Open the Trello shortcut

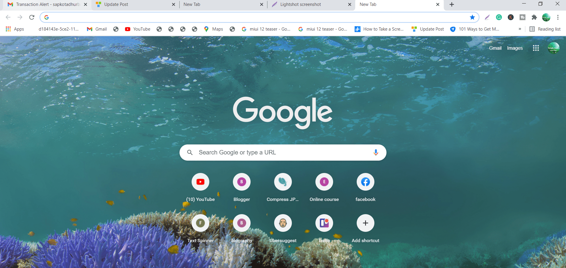(x=324, y=229)
